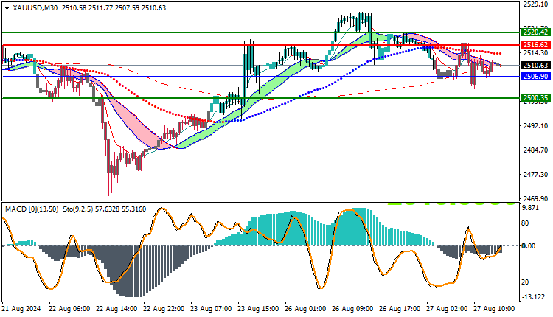This screenshot has width=553, height=317.
Task: Select the green 2520.42 price level label
Action: click(535, 32)
